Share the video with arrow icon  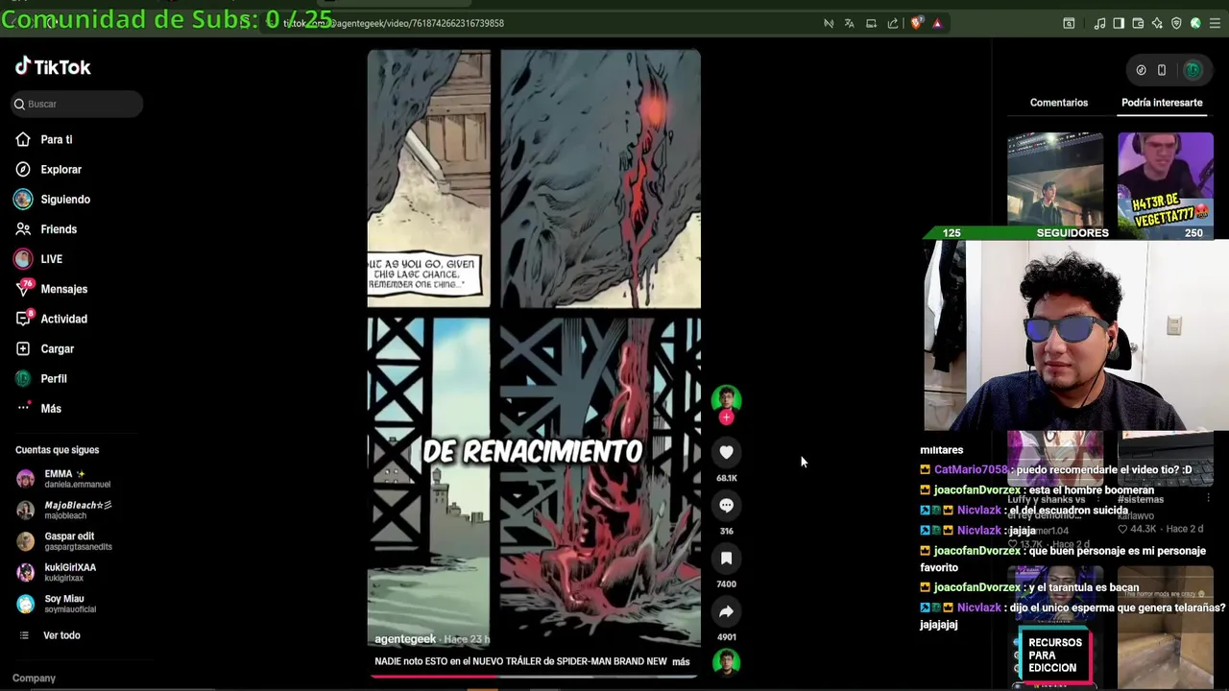coord(726,611)
